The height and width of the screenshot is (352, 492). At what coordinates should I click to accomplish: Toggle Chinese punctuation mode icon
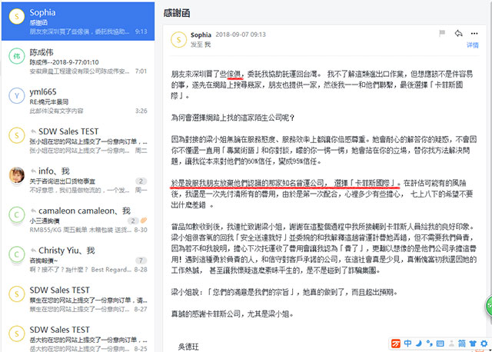click(x=429, y=344)
